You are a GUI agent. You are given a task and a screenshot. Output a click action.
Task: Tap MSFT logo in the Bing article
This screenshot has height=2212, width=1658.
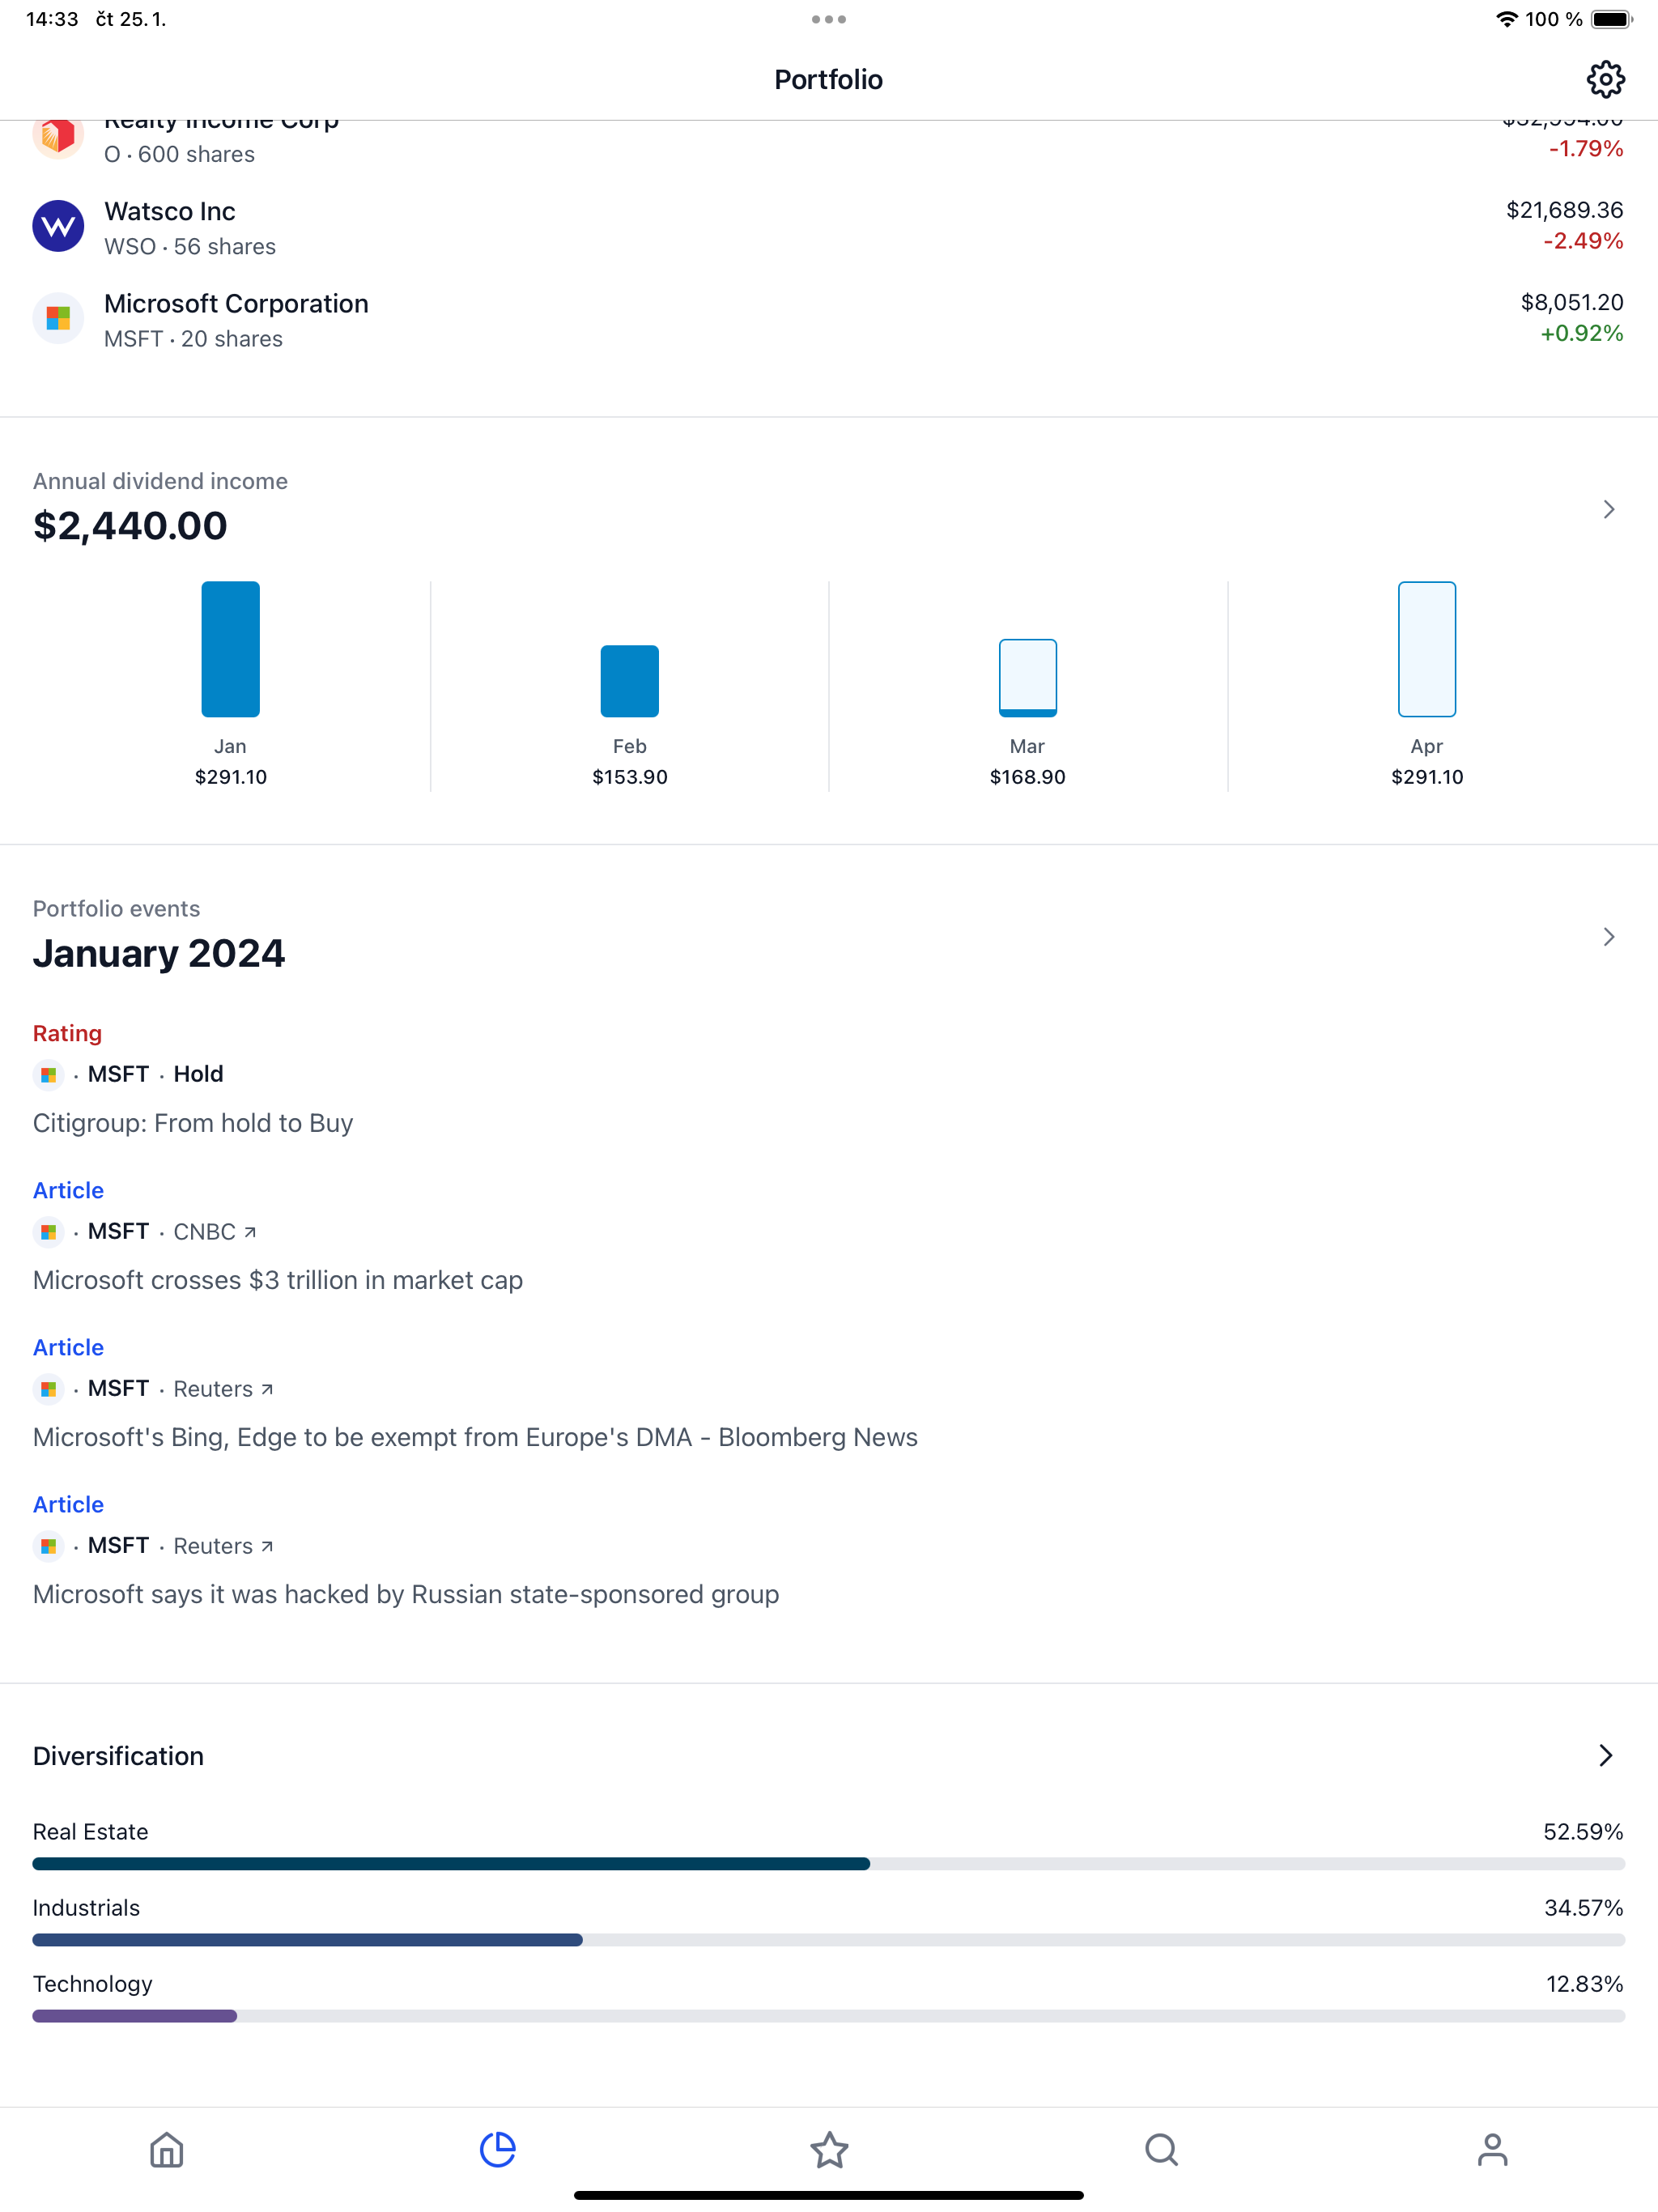pos(48,1389)
